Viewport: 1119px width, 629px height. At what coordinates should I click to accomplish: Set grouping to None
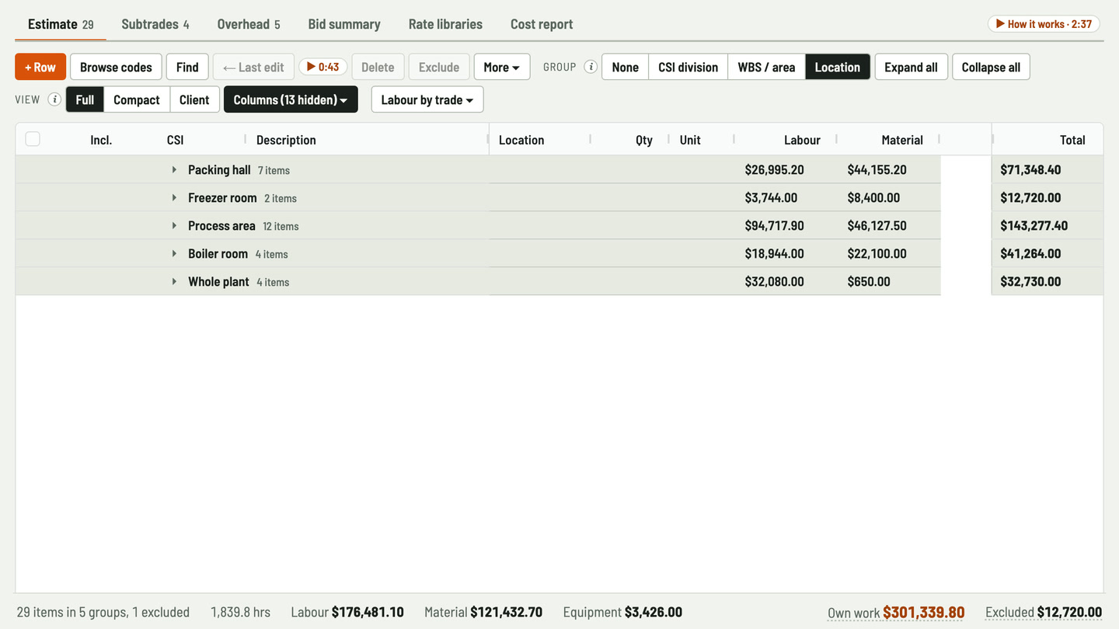click(625, 67)
